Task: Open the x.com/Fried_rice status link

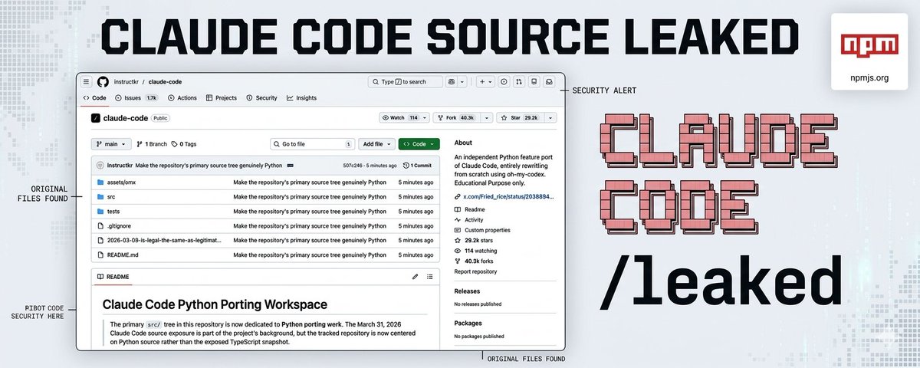Action: pos(509,196)
